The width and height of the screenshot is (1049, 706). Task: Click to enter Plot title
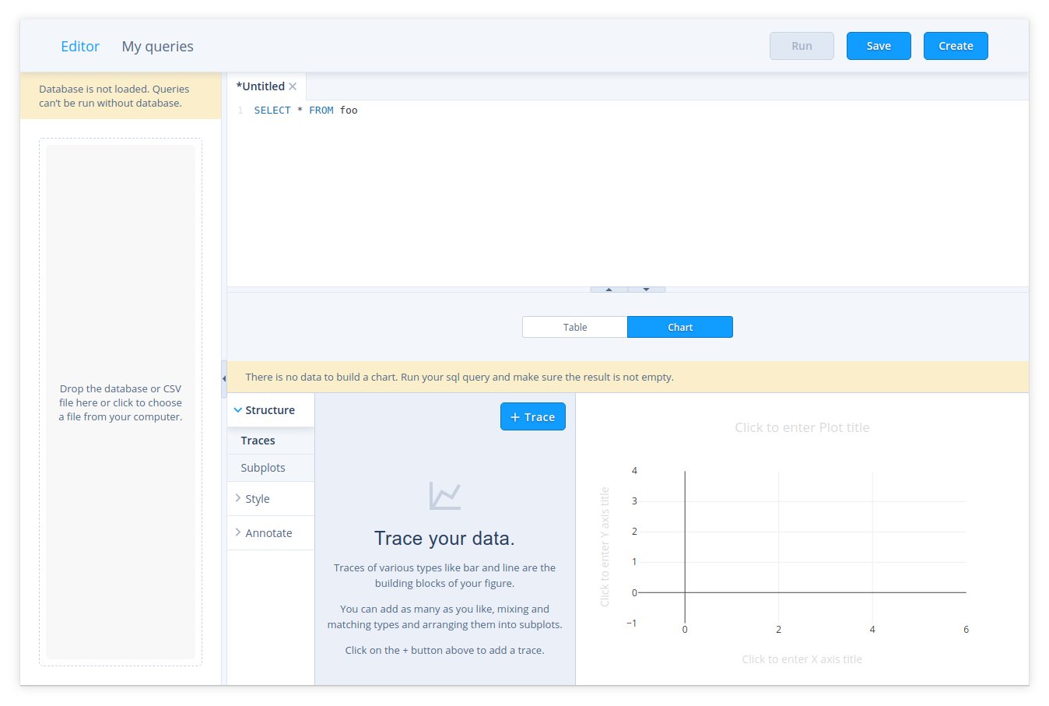click(x=802, y=427)
